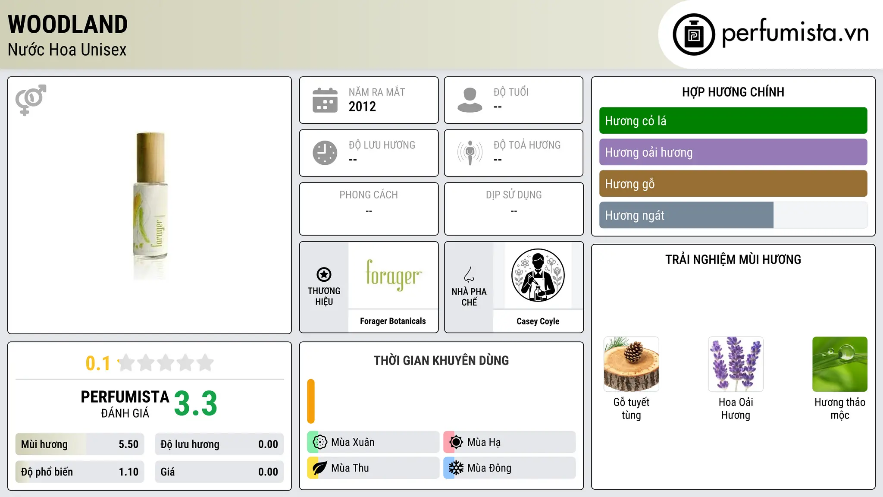Click the perfumista.vn site name
This screenshot has width=883, height=497.
tap(795, 33)
